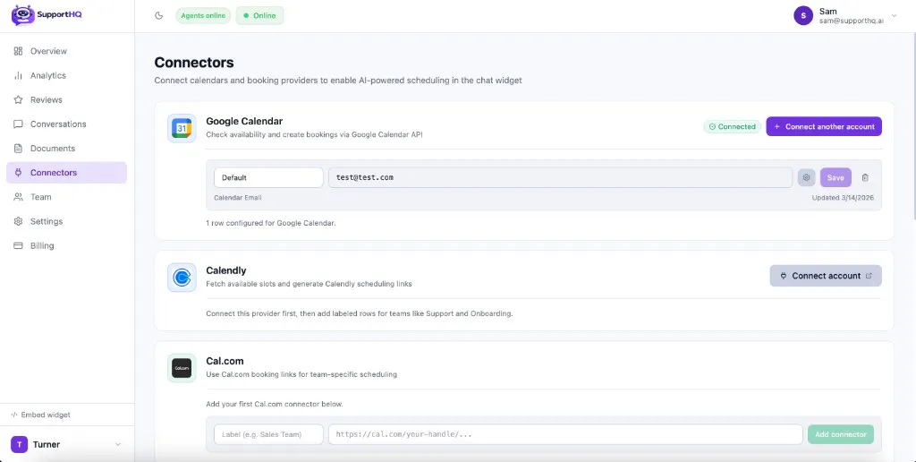
Task: Click the Google Calendar Connected badge
Action: pos(733,126)
